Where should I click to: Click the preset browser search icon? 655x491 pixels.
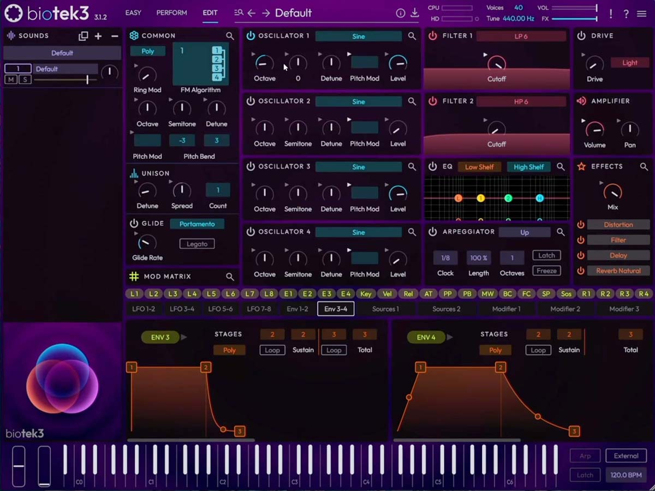click(239, 13)
